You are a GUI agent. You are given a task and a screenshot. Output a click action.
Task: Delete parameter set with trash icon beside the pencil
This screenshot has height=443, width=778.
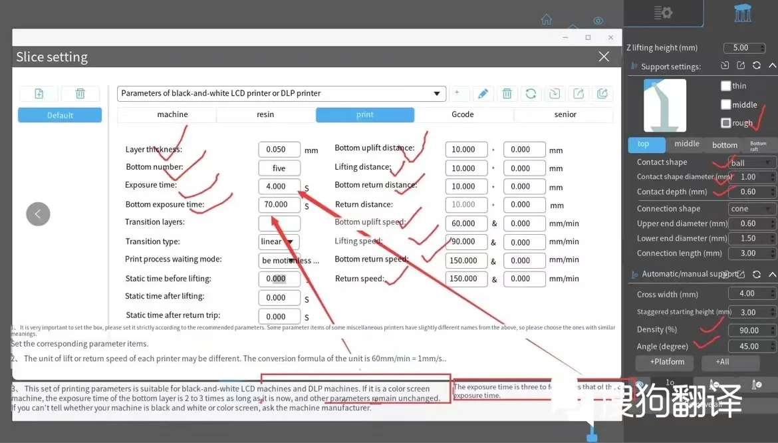click(507, 93)
